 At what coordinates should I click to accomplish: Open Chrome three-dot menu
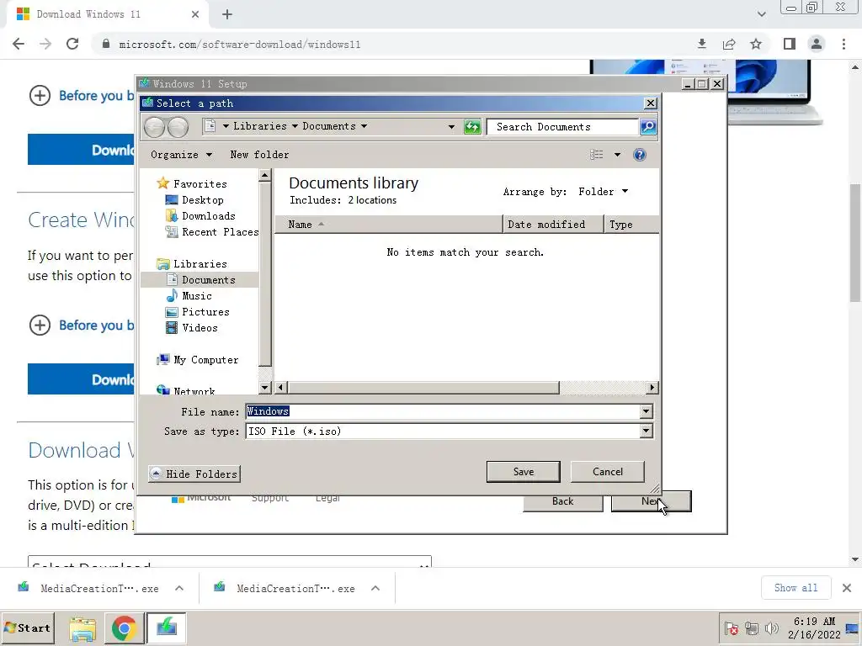[843, 44]
